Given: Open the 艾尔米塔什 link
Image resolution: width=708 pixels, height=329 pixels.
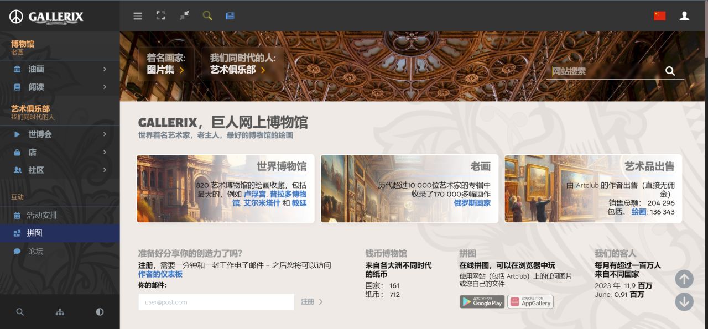Looking at the screenshot, I should [261, 203].
